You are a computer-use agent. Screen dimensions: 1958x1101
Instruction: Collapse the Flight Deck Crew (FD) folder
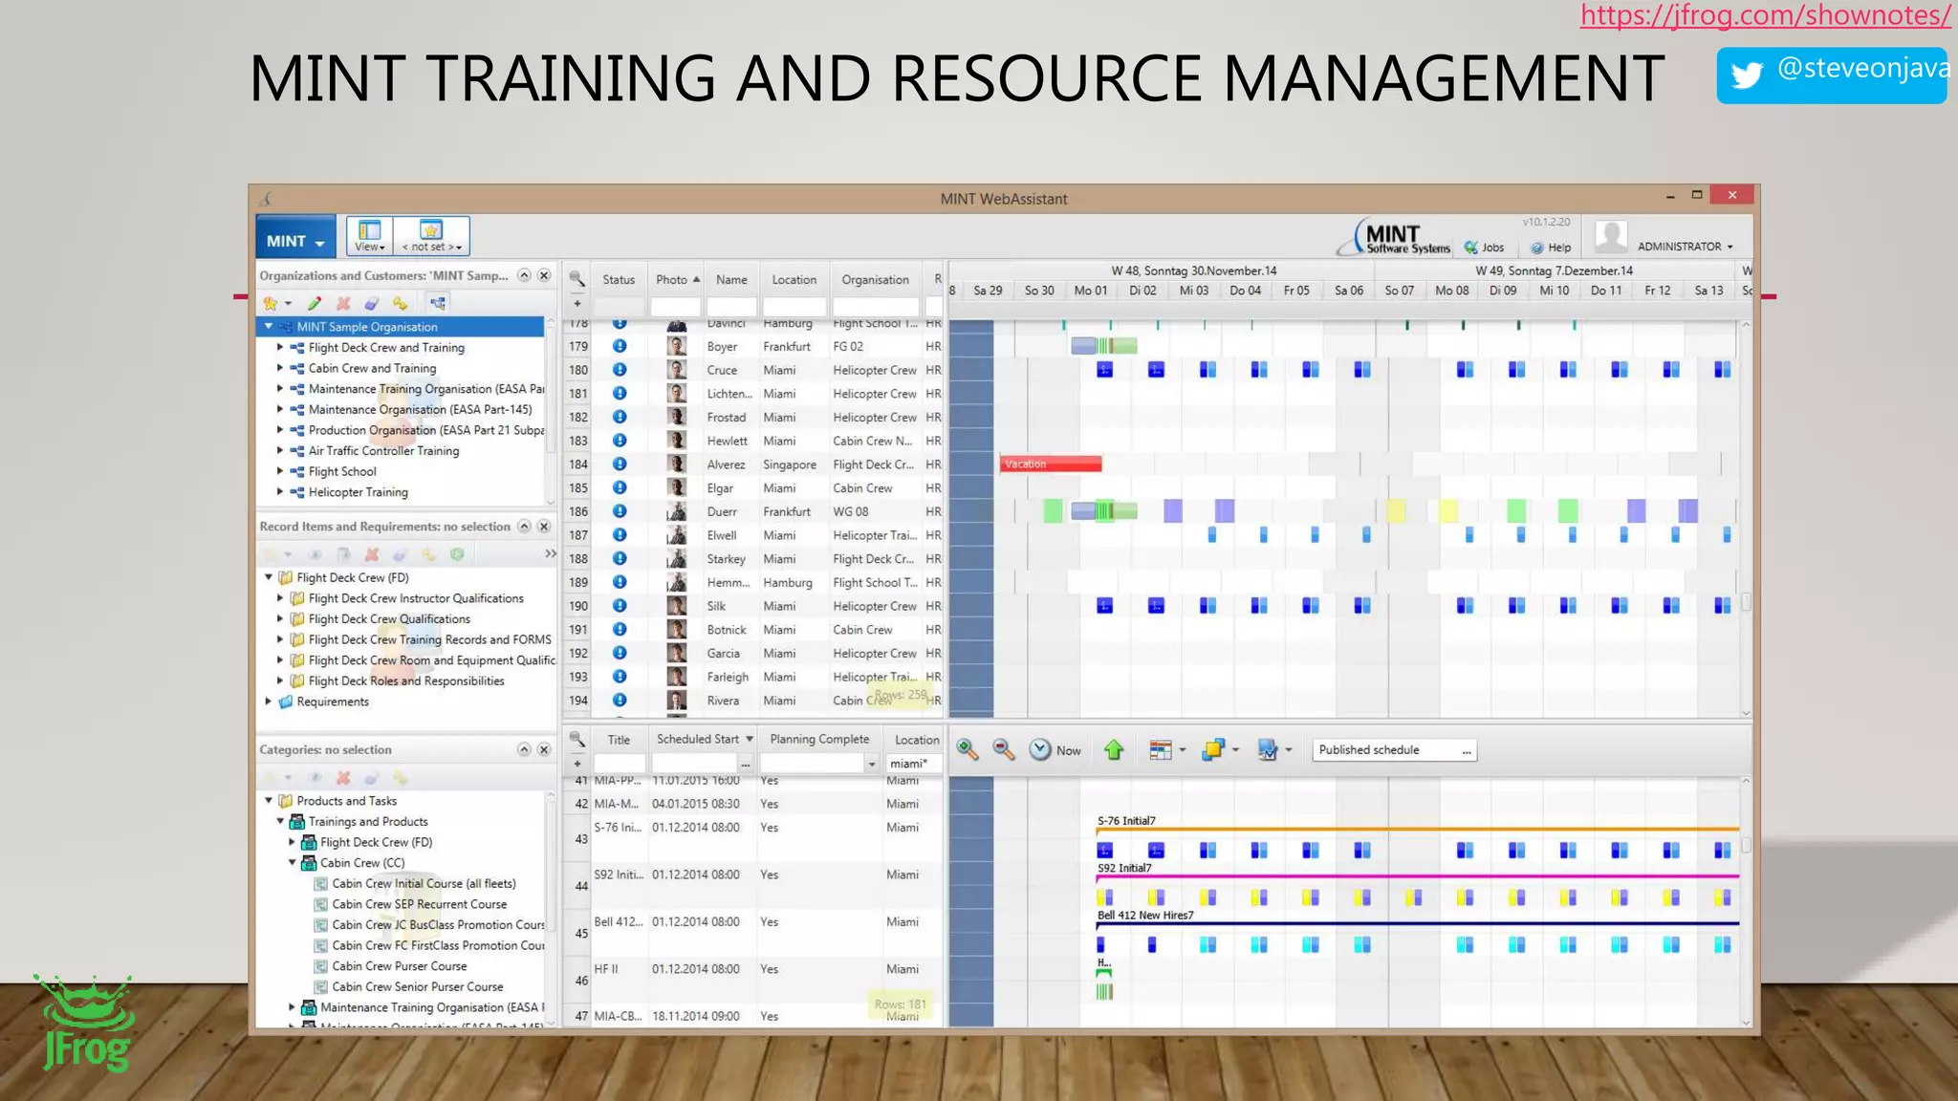[269, 577]
